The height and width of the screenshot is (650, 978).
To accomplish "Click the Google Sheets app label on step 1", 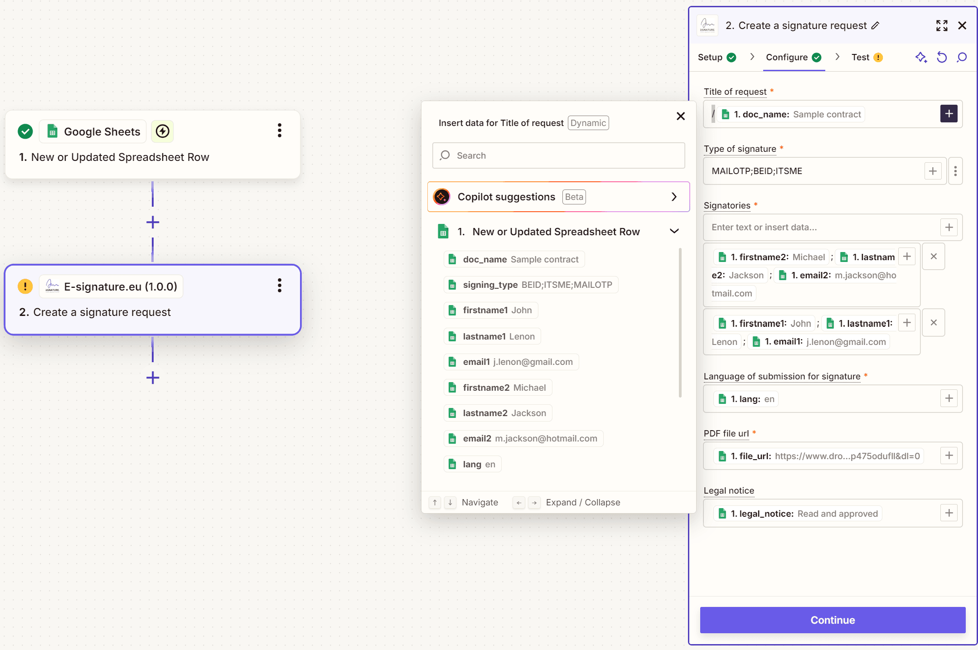I will click(93, 131).
